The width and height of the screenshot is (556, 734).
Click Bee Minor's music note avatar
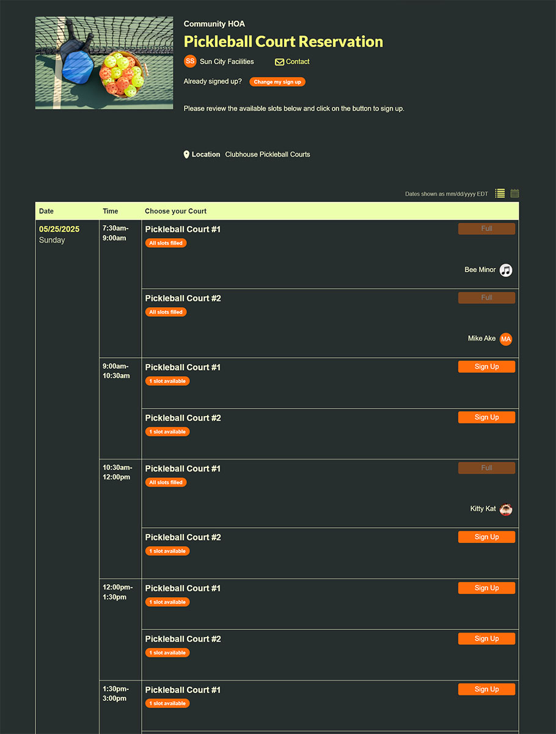(x=505, y=270)
